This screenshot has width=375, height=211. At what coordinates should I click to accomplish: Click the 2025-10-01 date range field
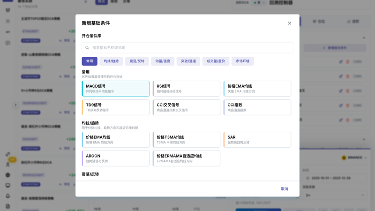[x=335, y=178]
